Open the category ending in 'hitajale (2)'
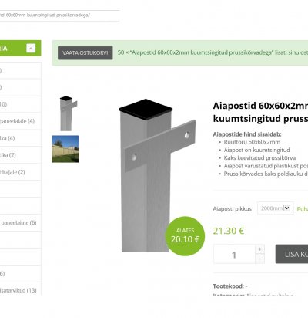This screenshot has width=308, height=318. (12, 172)
